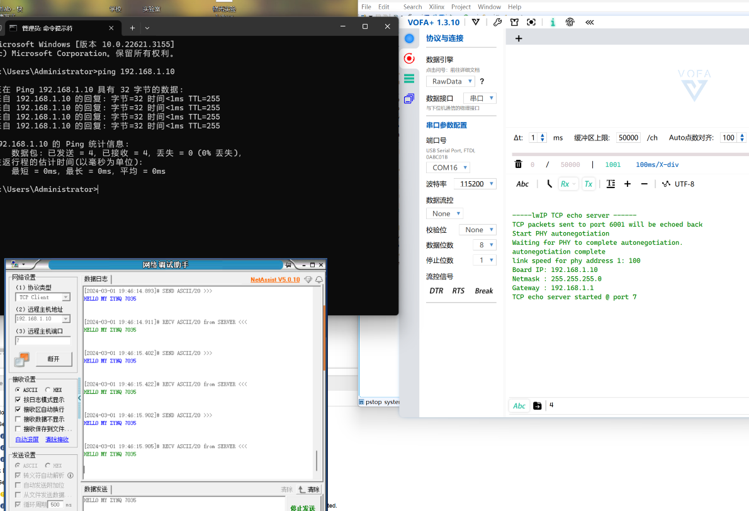
Task: Uncheck 接收区自动换行 checkbox
Action: tap(18, 409)
